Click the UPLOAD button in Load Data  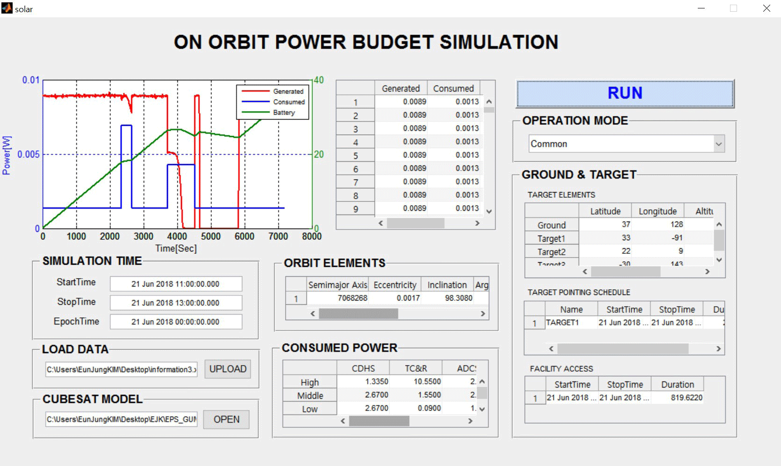(x=228, y=369)
